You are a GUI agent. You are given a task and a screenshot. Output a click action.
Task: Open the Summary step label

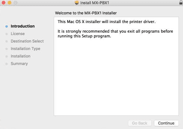coord(19,64)
